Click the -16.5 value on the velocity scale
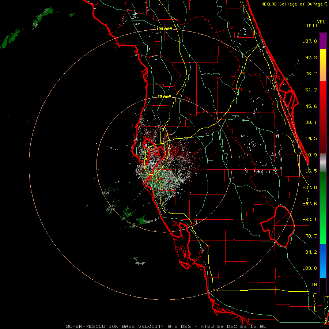329x329 pixels. pos(310,171)
